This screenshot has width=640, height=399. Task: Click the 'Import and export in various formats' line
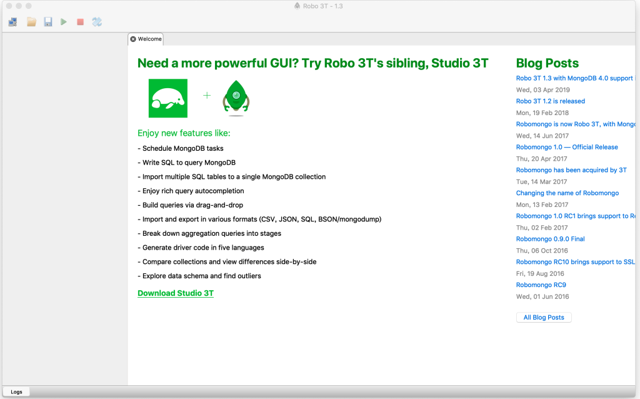click(x=259, y=220)
